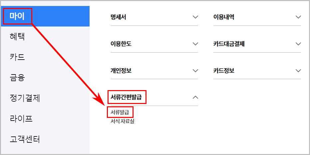Expand the 명세서 section chevron
The image size is (310, 155).
tap(195, 17)
